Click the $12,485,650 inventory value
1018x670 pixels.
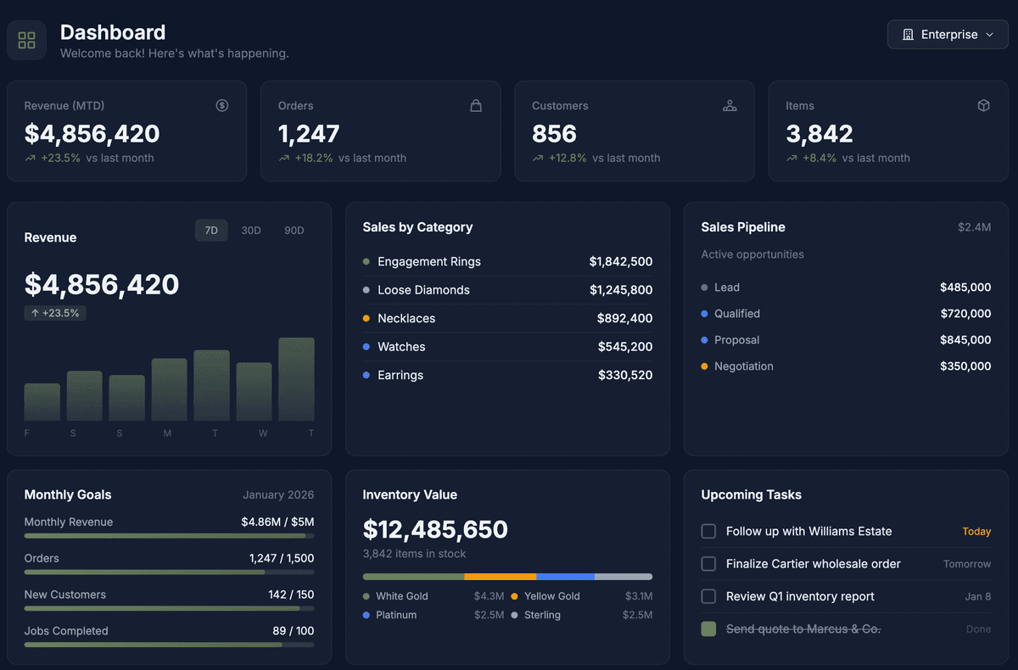coord(435,529)
